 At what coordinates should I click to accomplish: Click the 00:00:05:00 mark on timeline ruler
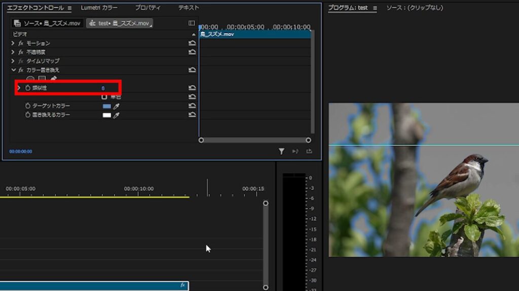tap(20, 189)
